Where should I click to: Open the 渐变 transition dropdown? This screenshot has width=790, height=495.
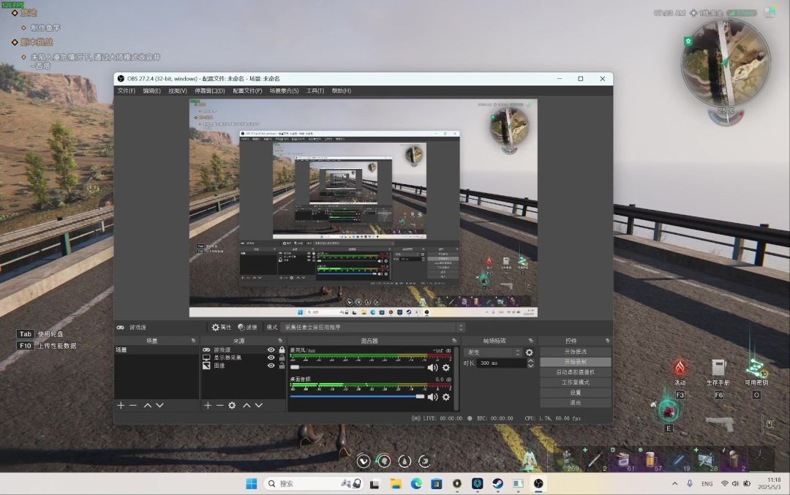(493, 352)
